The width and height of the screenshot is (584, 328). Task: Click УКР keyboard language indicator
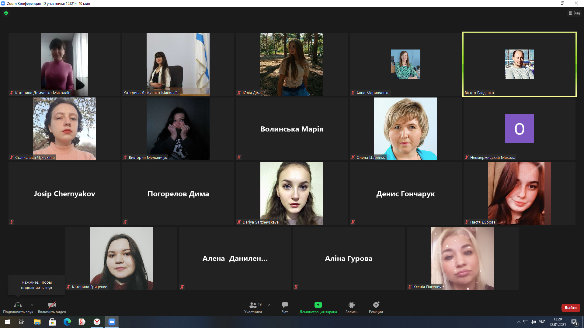point(542,322)
